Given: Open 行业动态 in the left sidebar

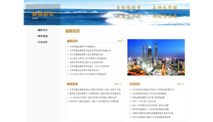Looking at the screenshot, I should (43, 42).
